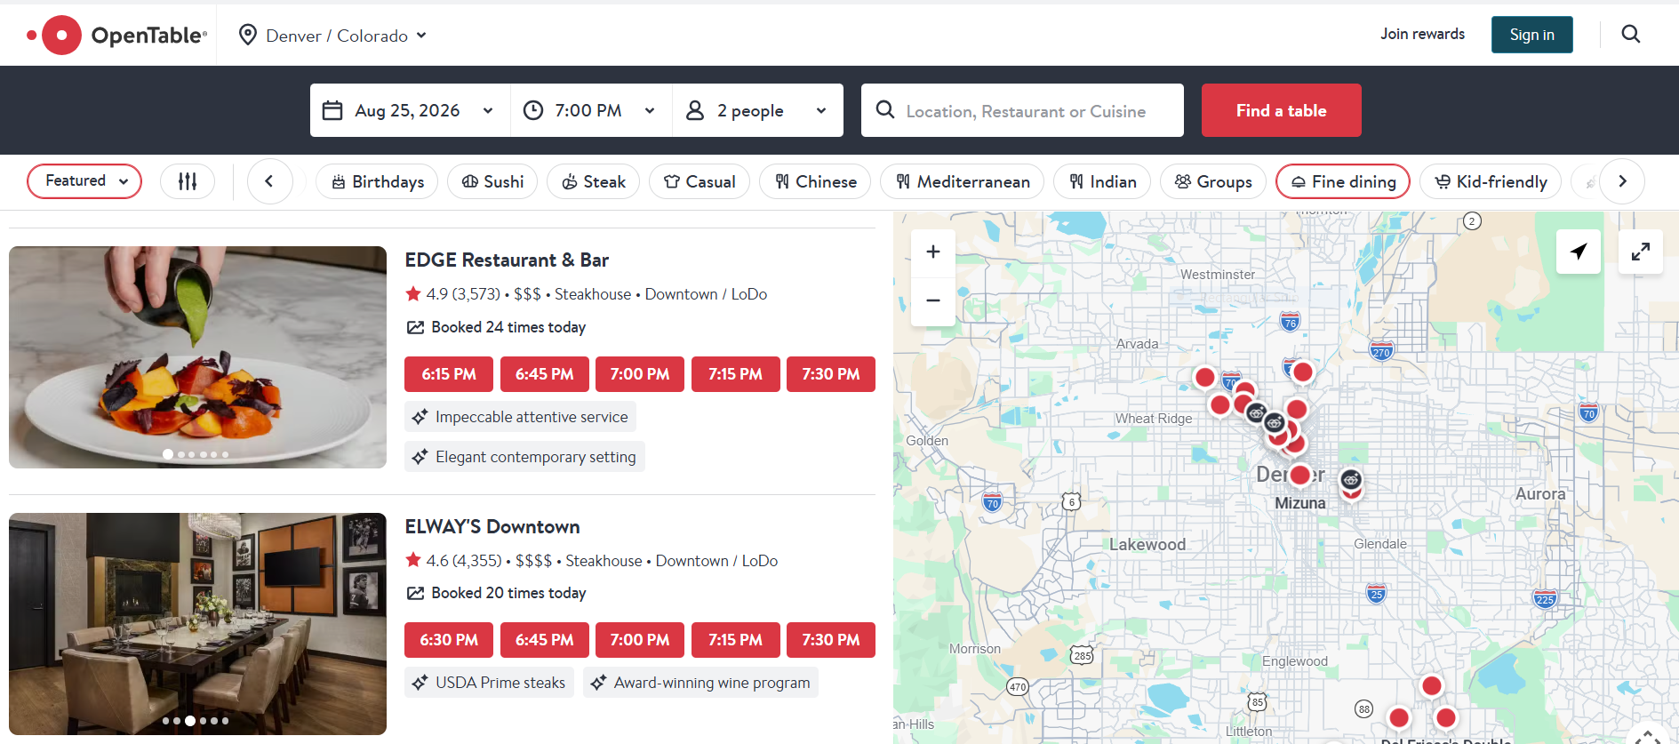Click the Mizuna map pin
The height and width of the screenshot is (744, 1679).
click(x=1300, y=476)
